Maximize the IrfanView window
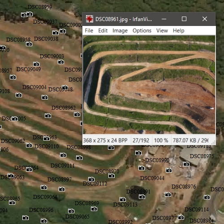Image resolution: width=224 pixels, height=224 pixels. pyautogui.click(x=184, y=19)
